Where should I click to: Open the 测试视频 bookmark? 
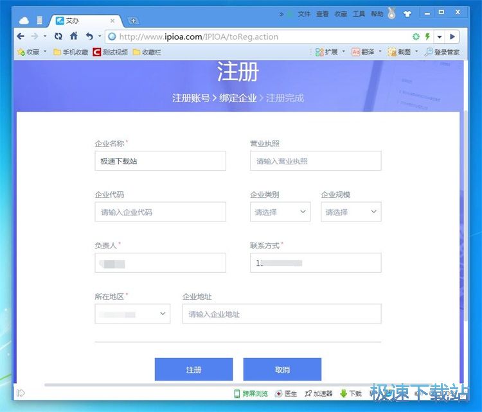(x=111, y=52)
